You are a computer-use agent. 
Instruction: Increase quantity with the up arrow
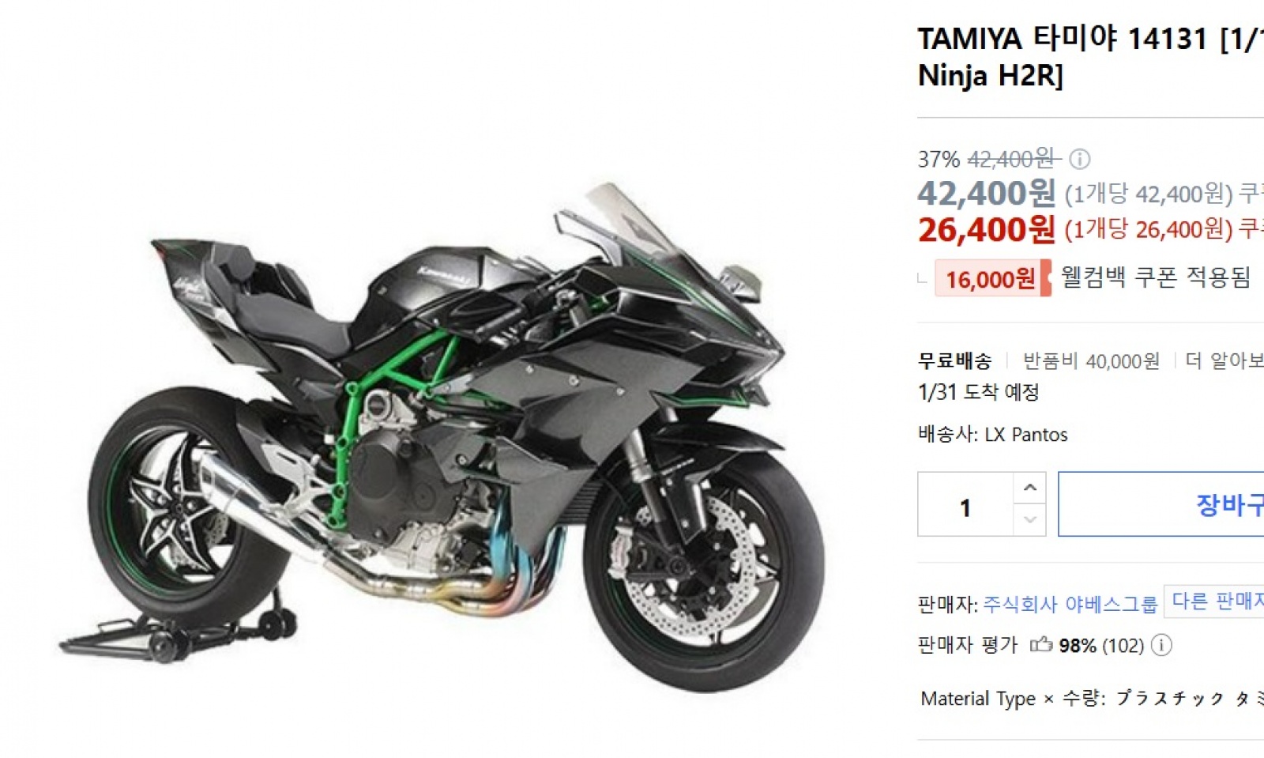pyautogui.click(x=1029, y=488)
